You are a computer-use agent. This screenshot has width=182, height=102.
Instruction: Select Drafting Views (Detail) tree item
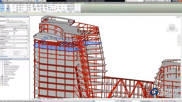9,75
